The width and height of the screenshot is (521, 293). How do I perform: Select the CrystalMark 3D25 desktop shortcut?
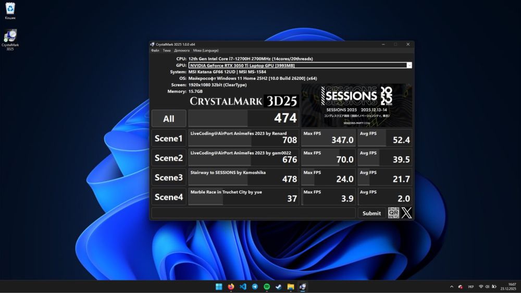(10, 40)
